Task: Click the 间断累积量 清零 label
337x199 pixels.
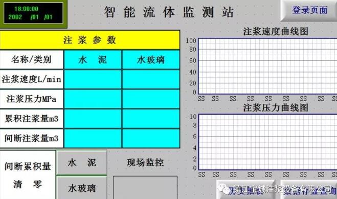Action: tap(28, 175)
